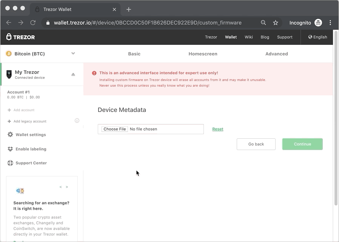The width and height of the screenshot is (339, 242).
Task: Click the exchange promo icon
Action: click(20, 191)
